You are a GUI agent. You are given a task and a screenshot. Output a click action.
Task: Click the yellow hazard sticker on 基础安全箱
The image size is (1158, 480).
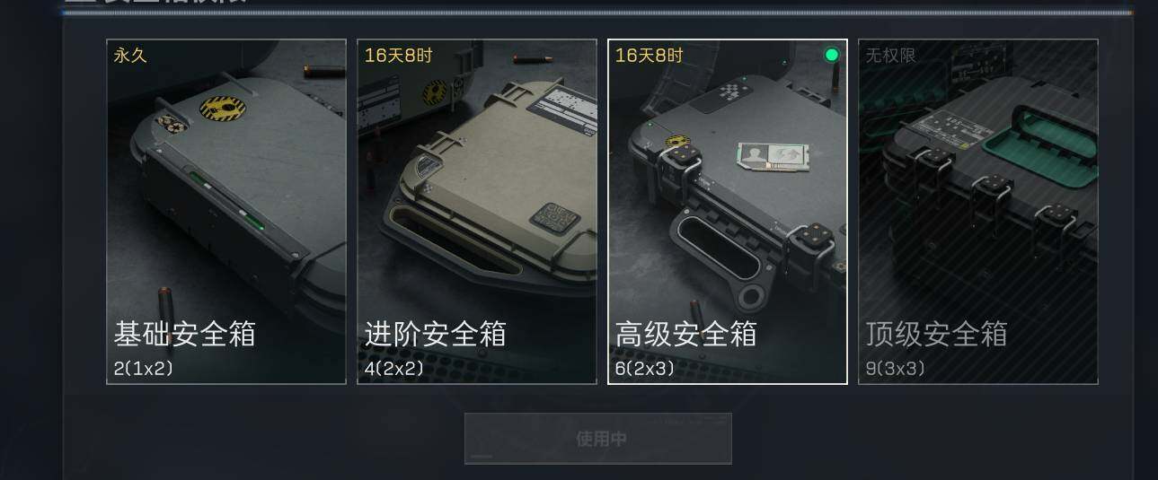pyautogui.click(x=222, y=109)
